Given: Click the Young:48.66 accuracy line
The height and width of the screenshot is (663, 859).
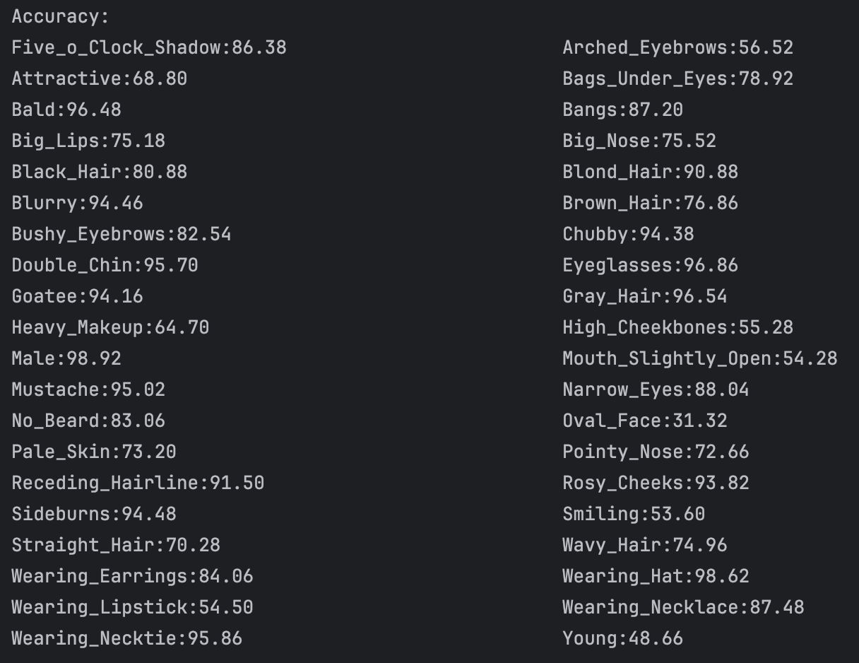Looking at the screenshot, I should click(622, 639).
